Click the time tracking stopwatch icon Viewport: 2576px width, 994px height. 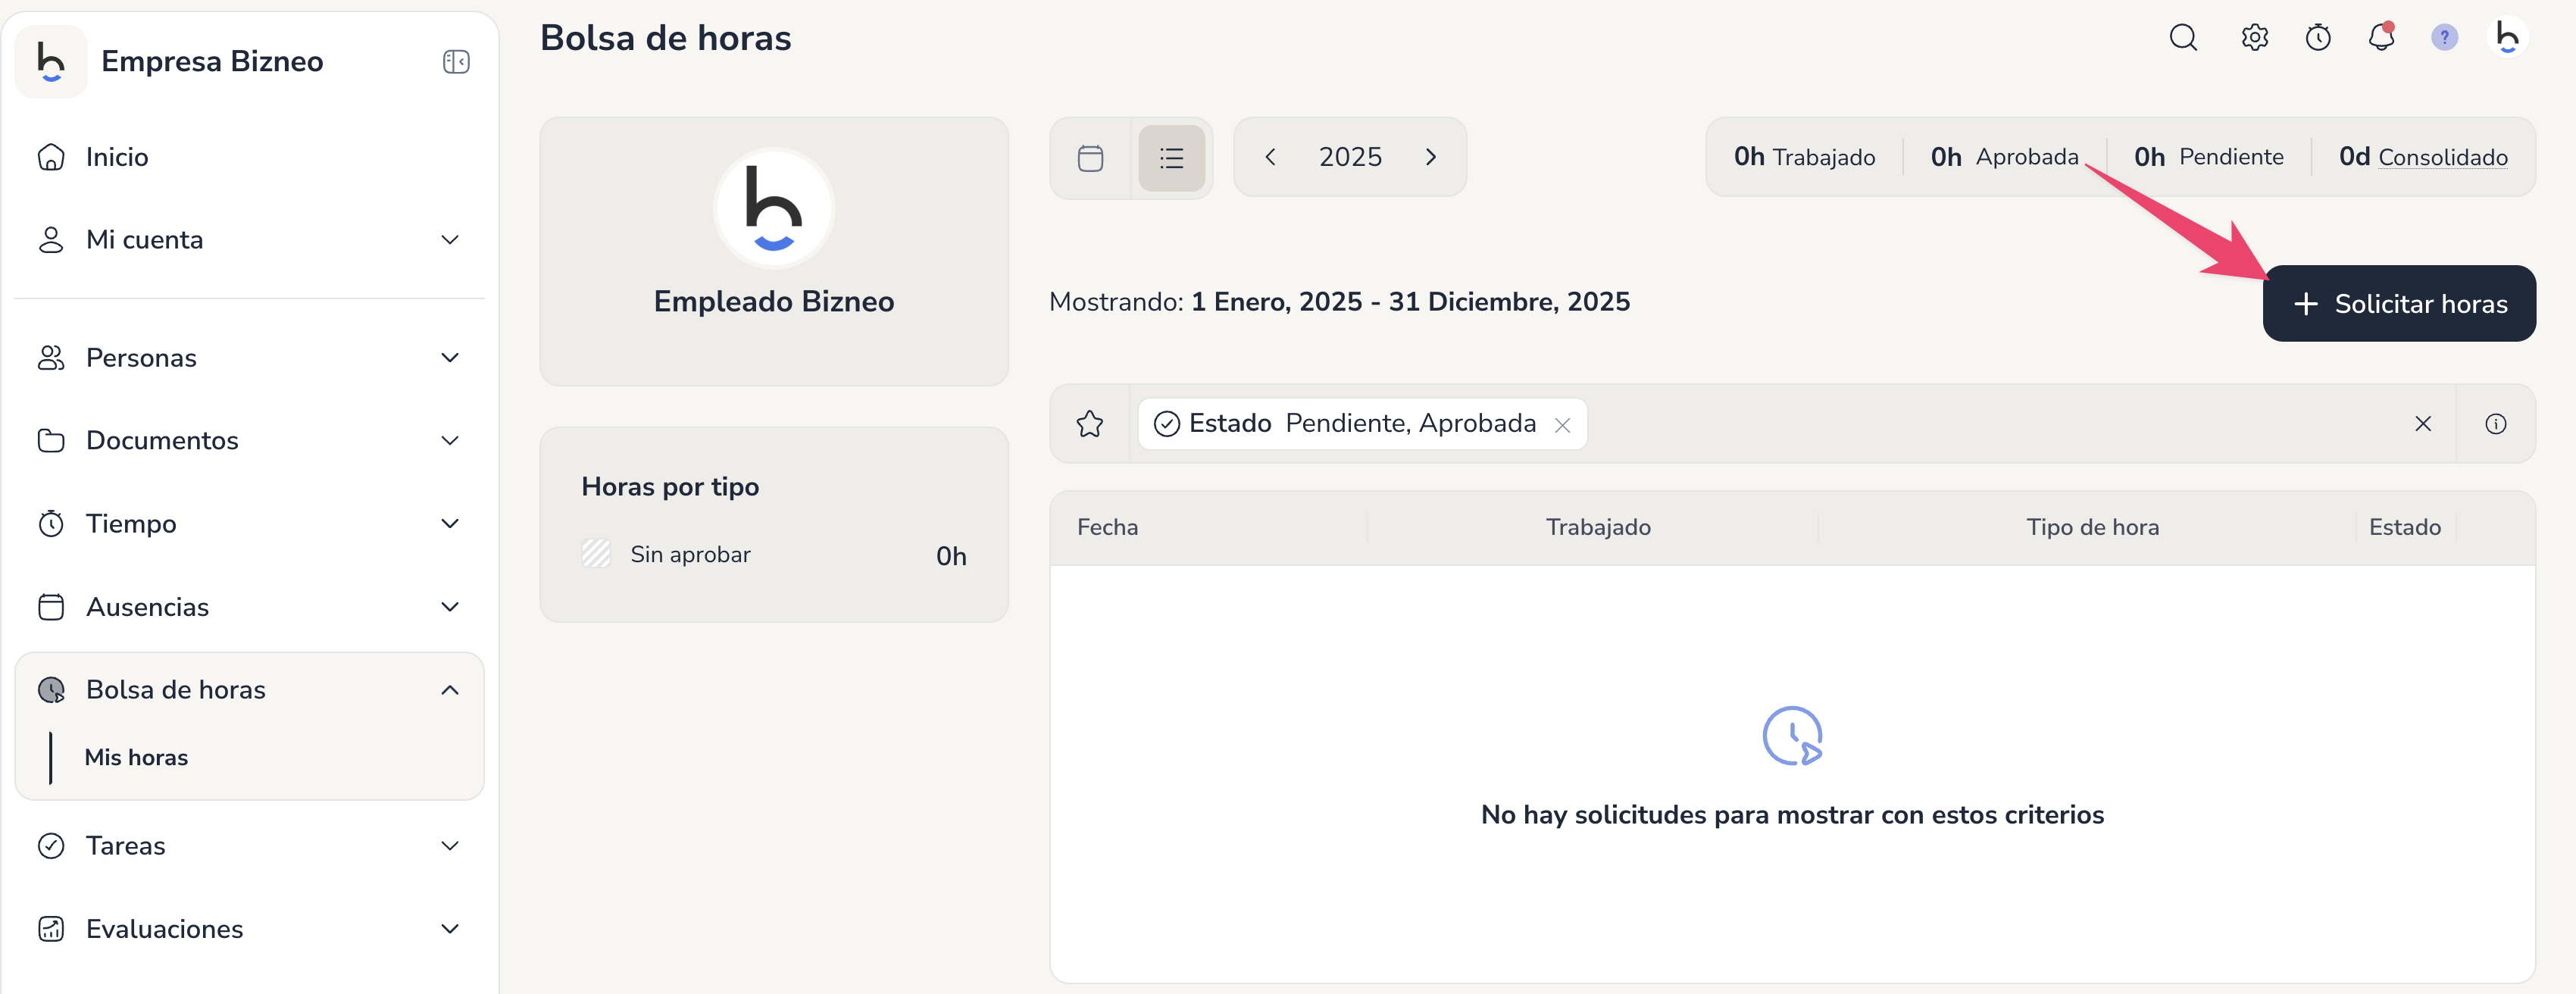click(x=2318, y=38)
